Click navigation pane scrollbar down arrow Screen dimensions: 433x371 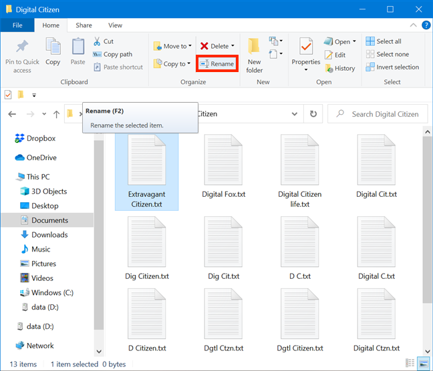99,352
